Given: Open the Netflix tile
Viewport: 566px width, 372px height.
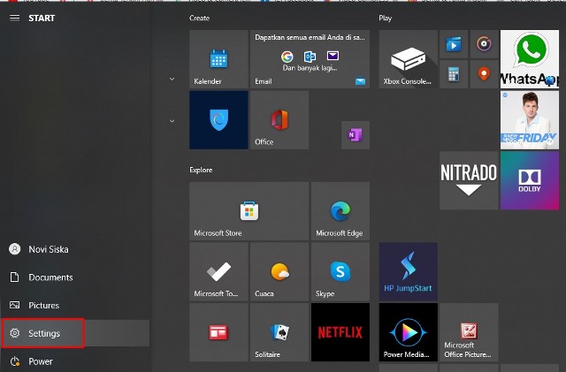Looking at the screenshot, I should (340, 332).
